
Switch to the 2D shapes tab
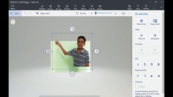[51, 7]
